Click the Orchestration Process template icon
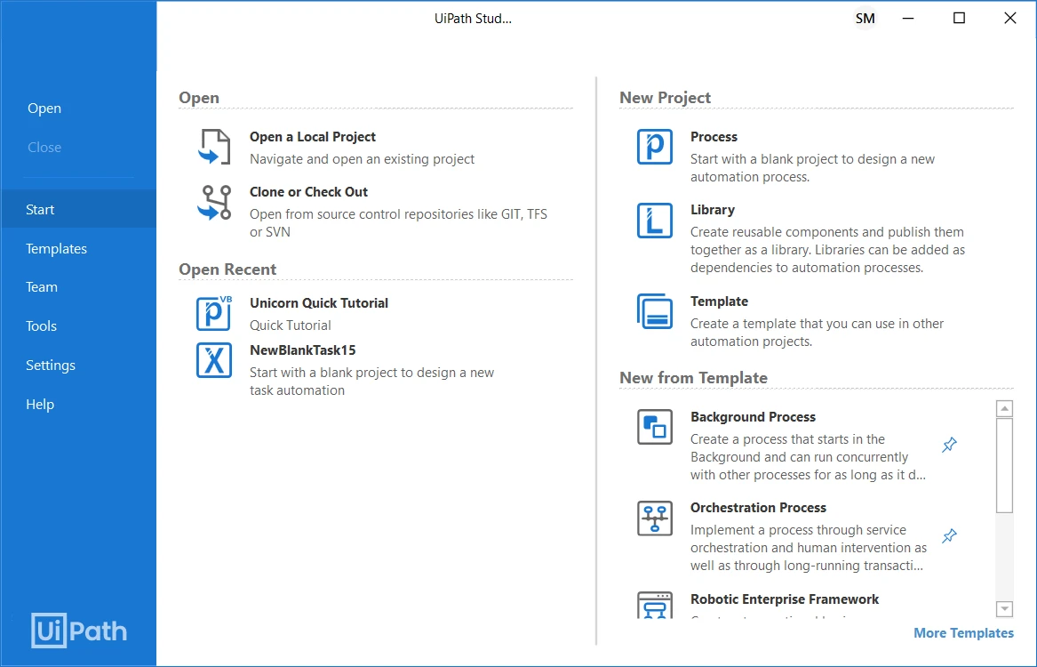The height and width of the screenshot is (667, 1037). (655, 518)
